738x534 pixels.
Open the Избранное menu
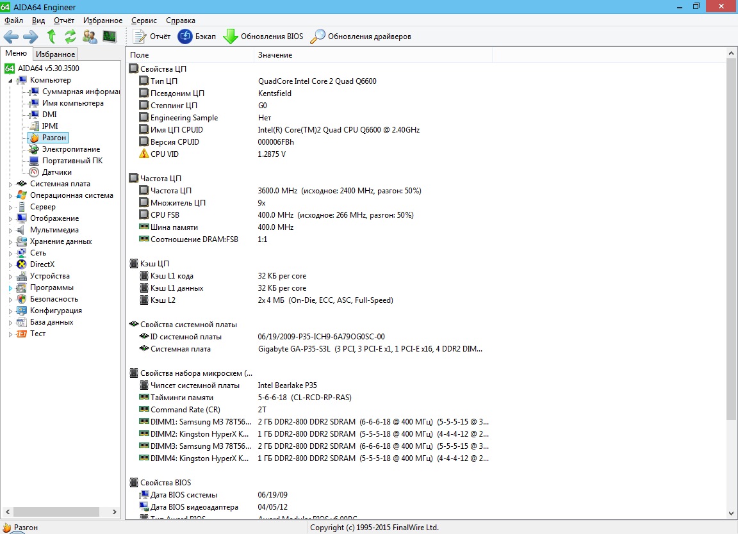pos(102,20)
